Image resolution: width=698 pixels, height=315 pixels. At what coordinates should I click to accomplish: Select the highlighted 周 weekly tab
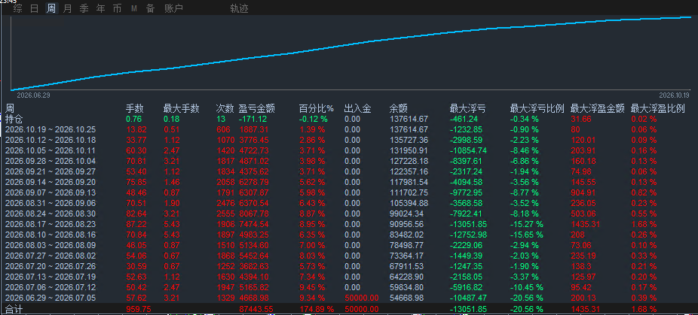[51, 8]
